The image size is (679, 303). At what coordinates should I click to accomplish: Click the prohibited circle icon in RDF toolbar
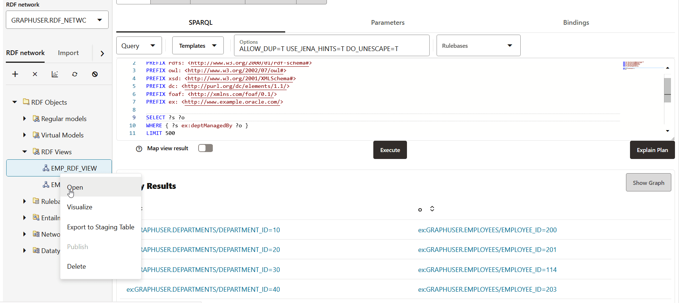[x=95, y=74]
